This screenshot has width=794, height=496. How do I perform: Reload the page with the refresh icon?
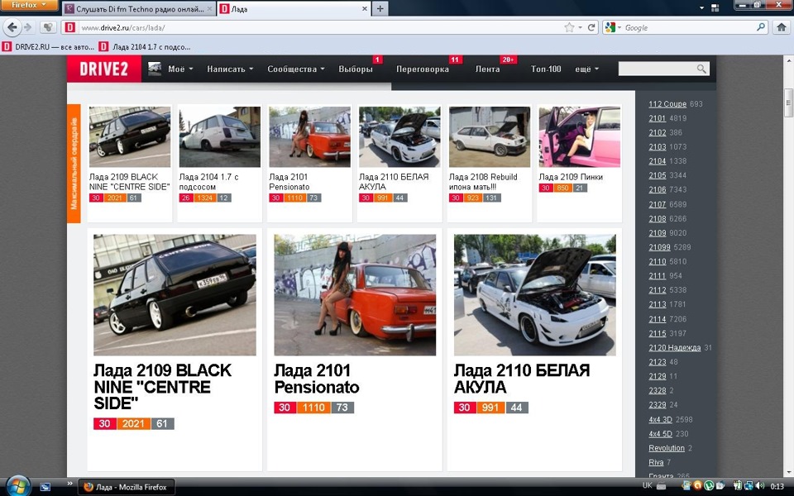(591, 27)
